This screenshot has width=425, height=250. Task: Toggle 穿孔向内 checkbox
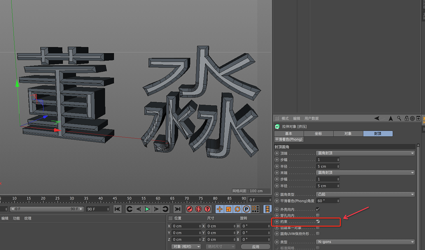point(318,215)
